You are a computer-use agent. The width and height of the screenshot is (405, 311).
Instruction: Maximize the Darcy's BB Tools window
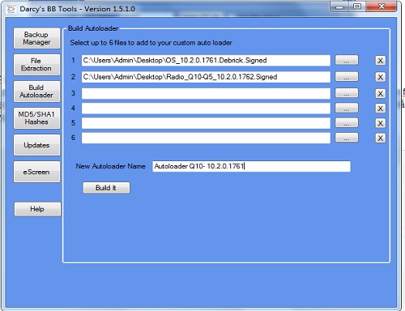pos(357,6)
